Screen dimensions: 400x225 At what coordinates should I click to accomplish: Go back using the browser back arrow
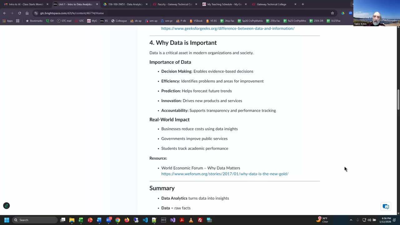click(4, 13)
